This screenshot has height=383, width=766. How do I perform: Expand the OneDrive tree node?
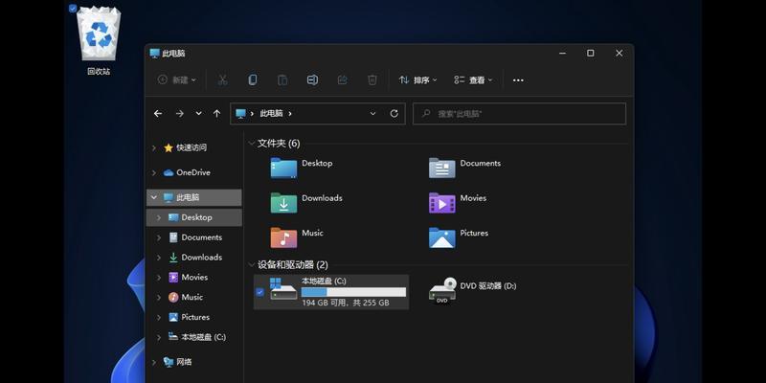tap(154, 172)
